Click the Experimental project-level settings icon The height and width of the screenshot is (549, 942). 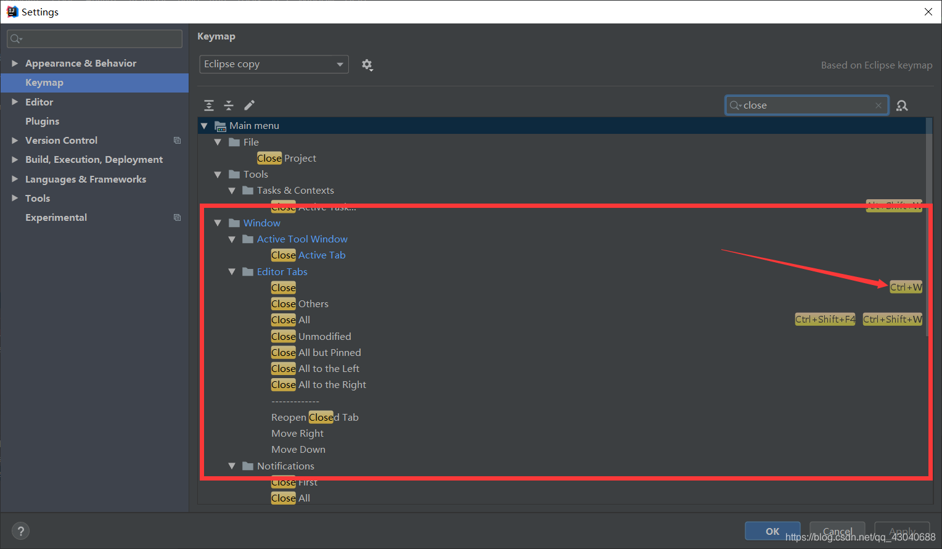pyautogui.click(x=178, y=218)
